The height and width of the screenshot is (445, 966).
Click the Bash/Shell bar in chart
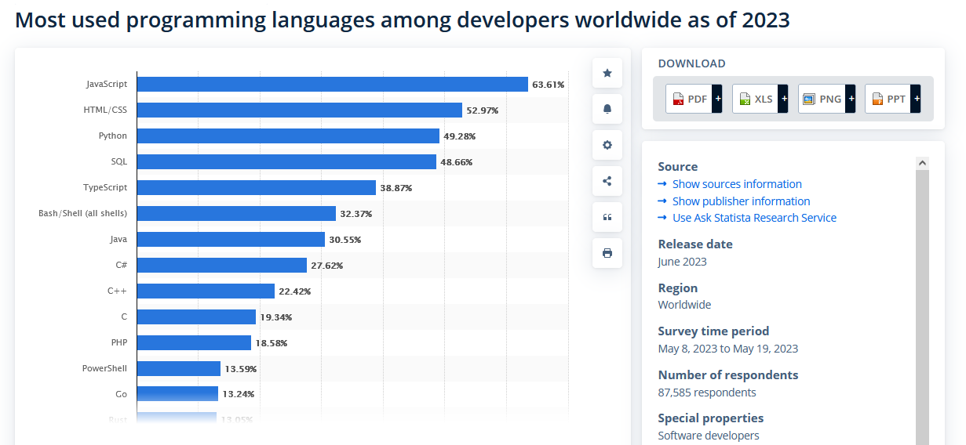click(237, 213)
